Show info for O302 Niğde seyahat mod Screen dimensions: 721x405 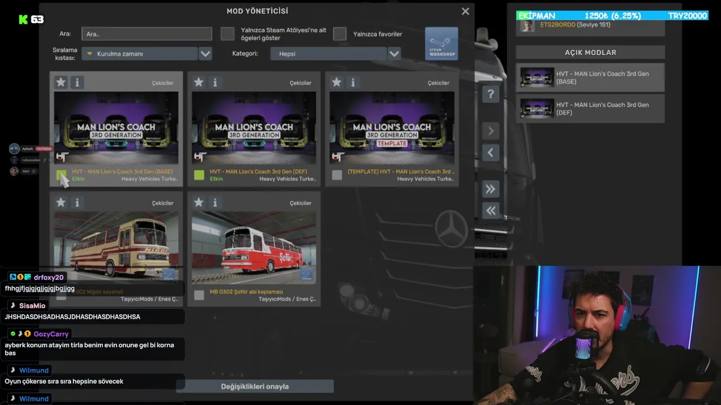coord(77,202)
